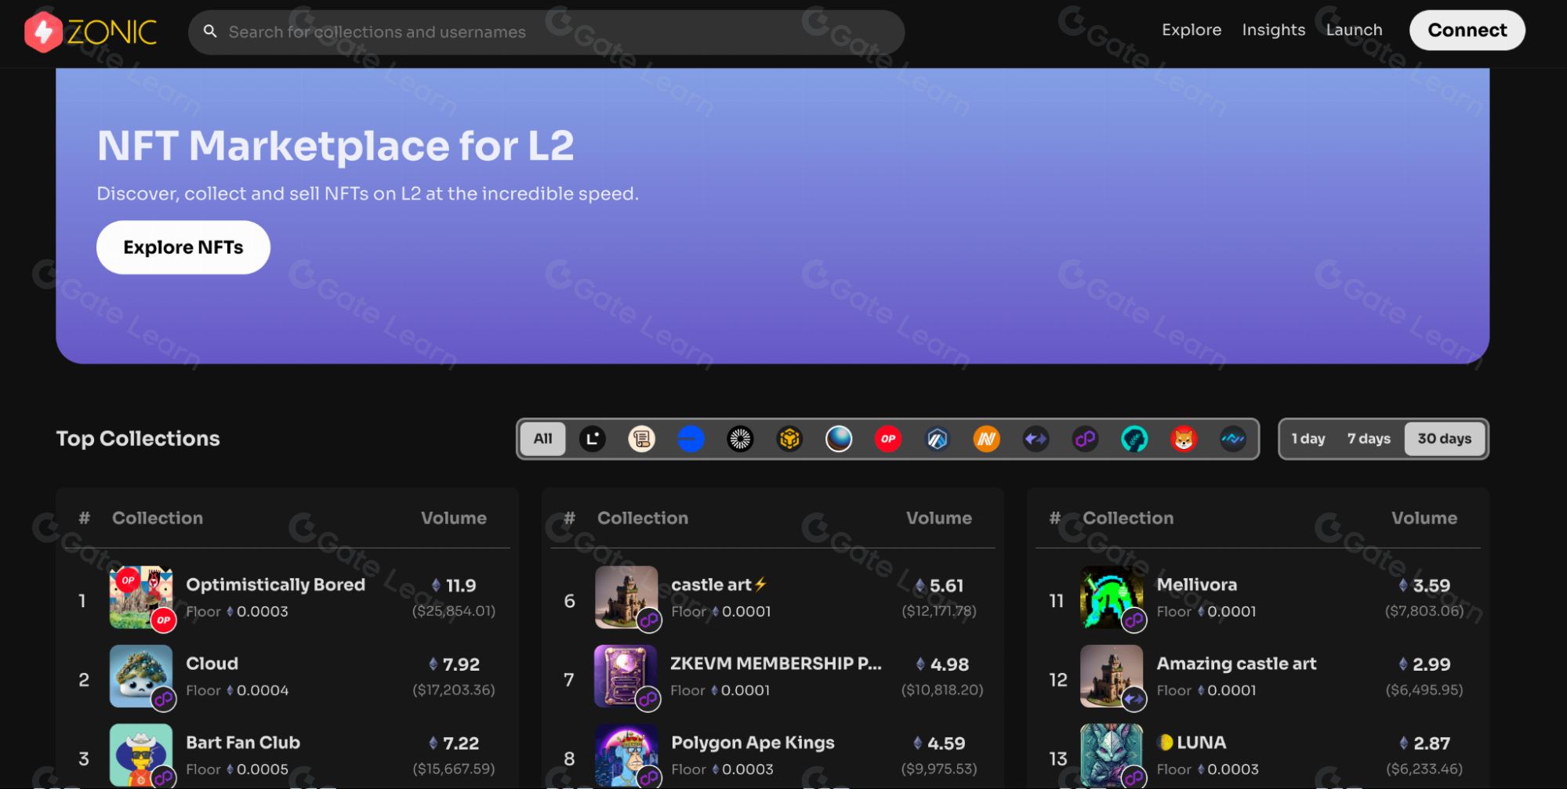
Task: Filter by the Linea chain icon
Action: tap(592, 439)
